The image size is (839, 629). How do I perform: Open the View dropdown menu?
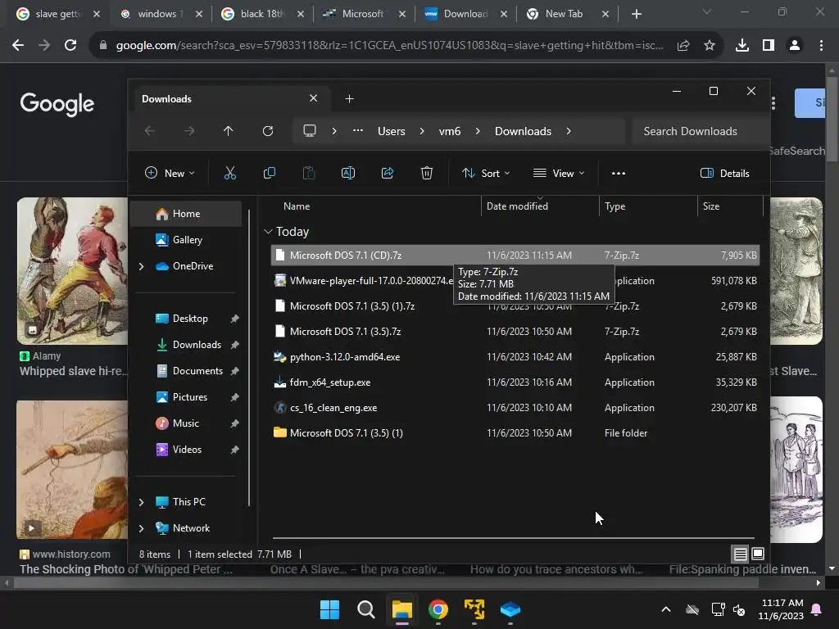(559, 174)
